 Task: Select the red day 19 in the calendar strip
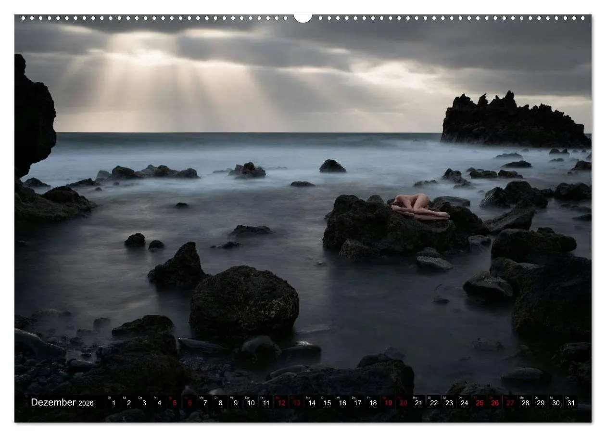click(388, 402)
